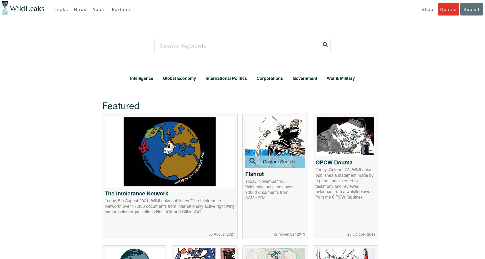
Task: Click the globe thumbnail in the bottom row
Action: (134, 253)
